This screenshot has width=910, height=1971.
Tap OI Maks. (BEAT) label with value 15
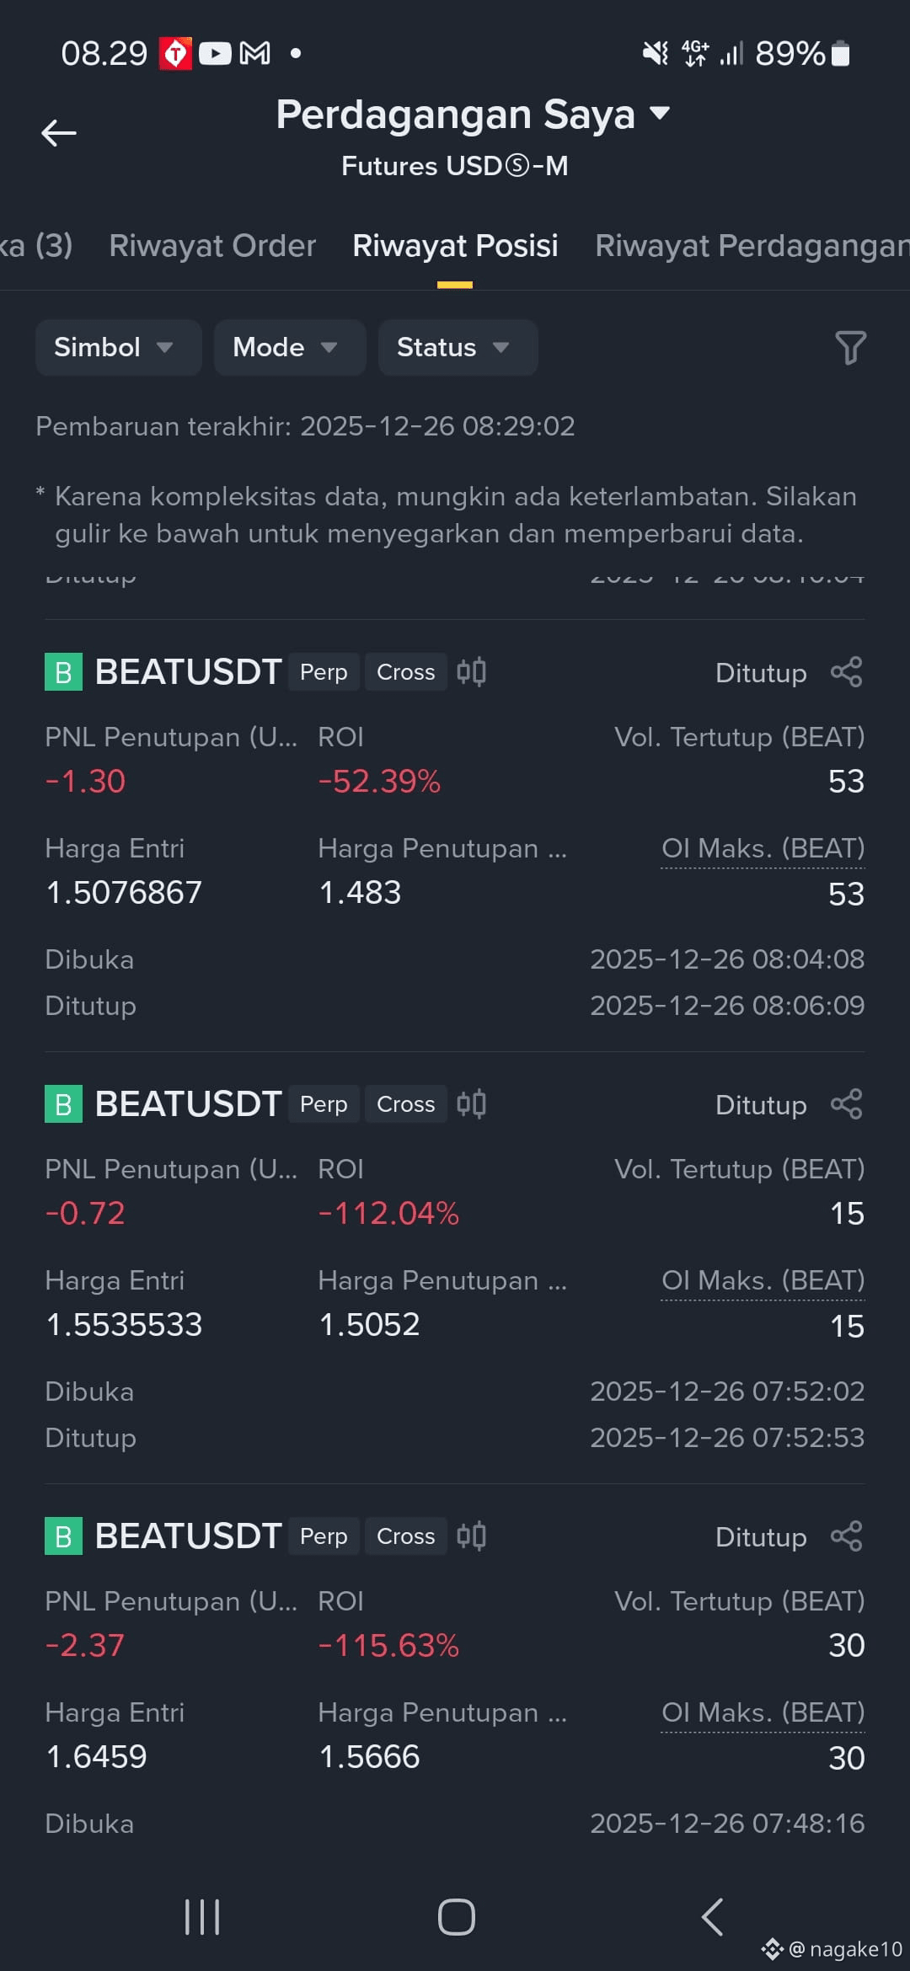763,1281
